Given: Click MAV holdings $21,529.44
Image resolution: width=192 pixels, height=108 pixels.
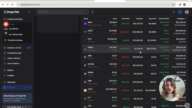Looking at the screenshot, I should pos(181,22).
